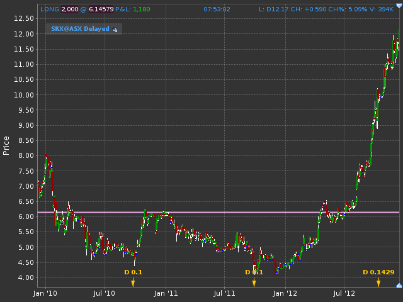
Task: Click the 8.00 price axis label
Action: click(x=26, y=155)
